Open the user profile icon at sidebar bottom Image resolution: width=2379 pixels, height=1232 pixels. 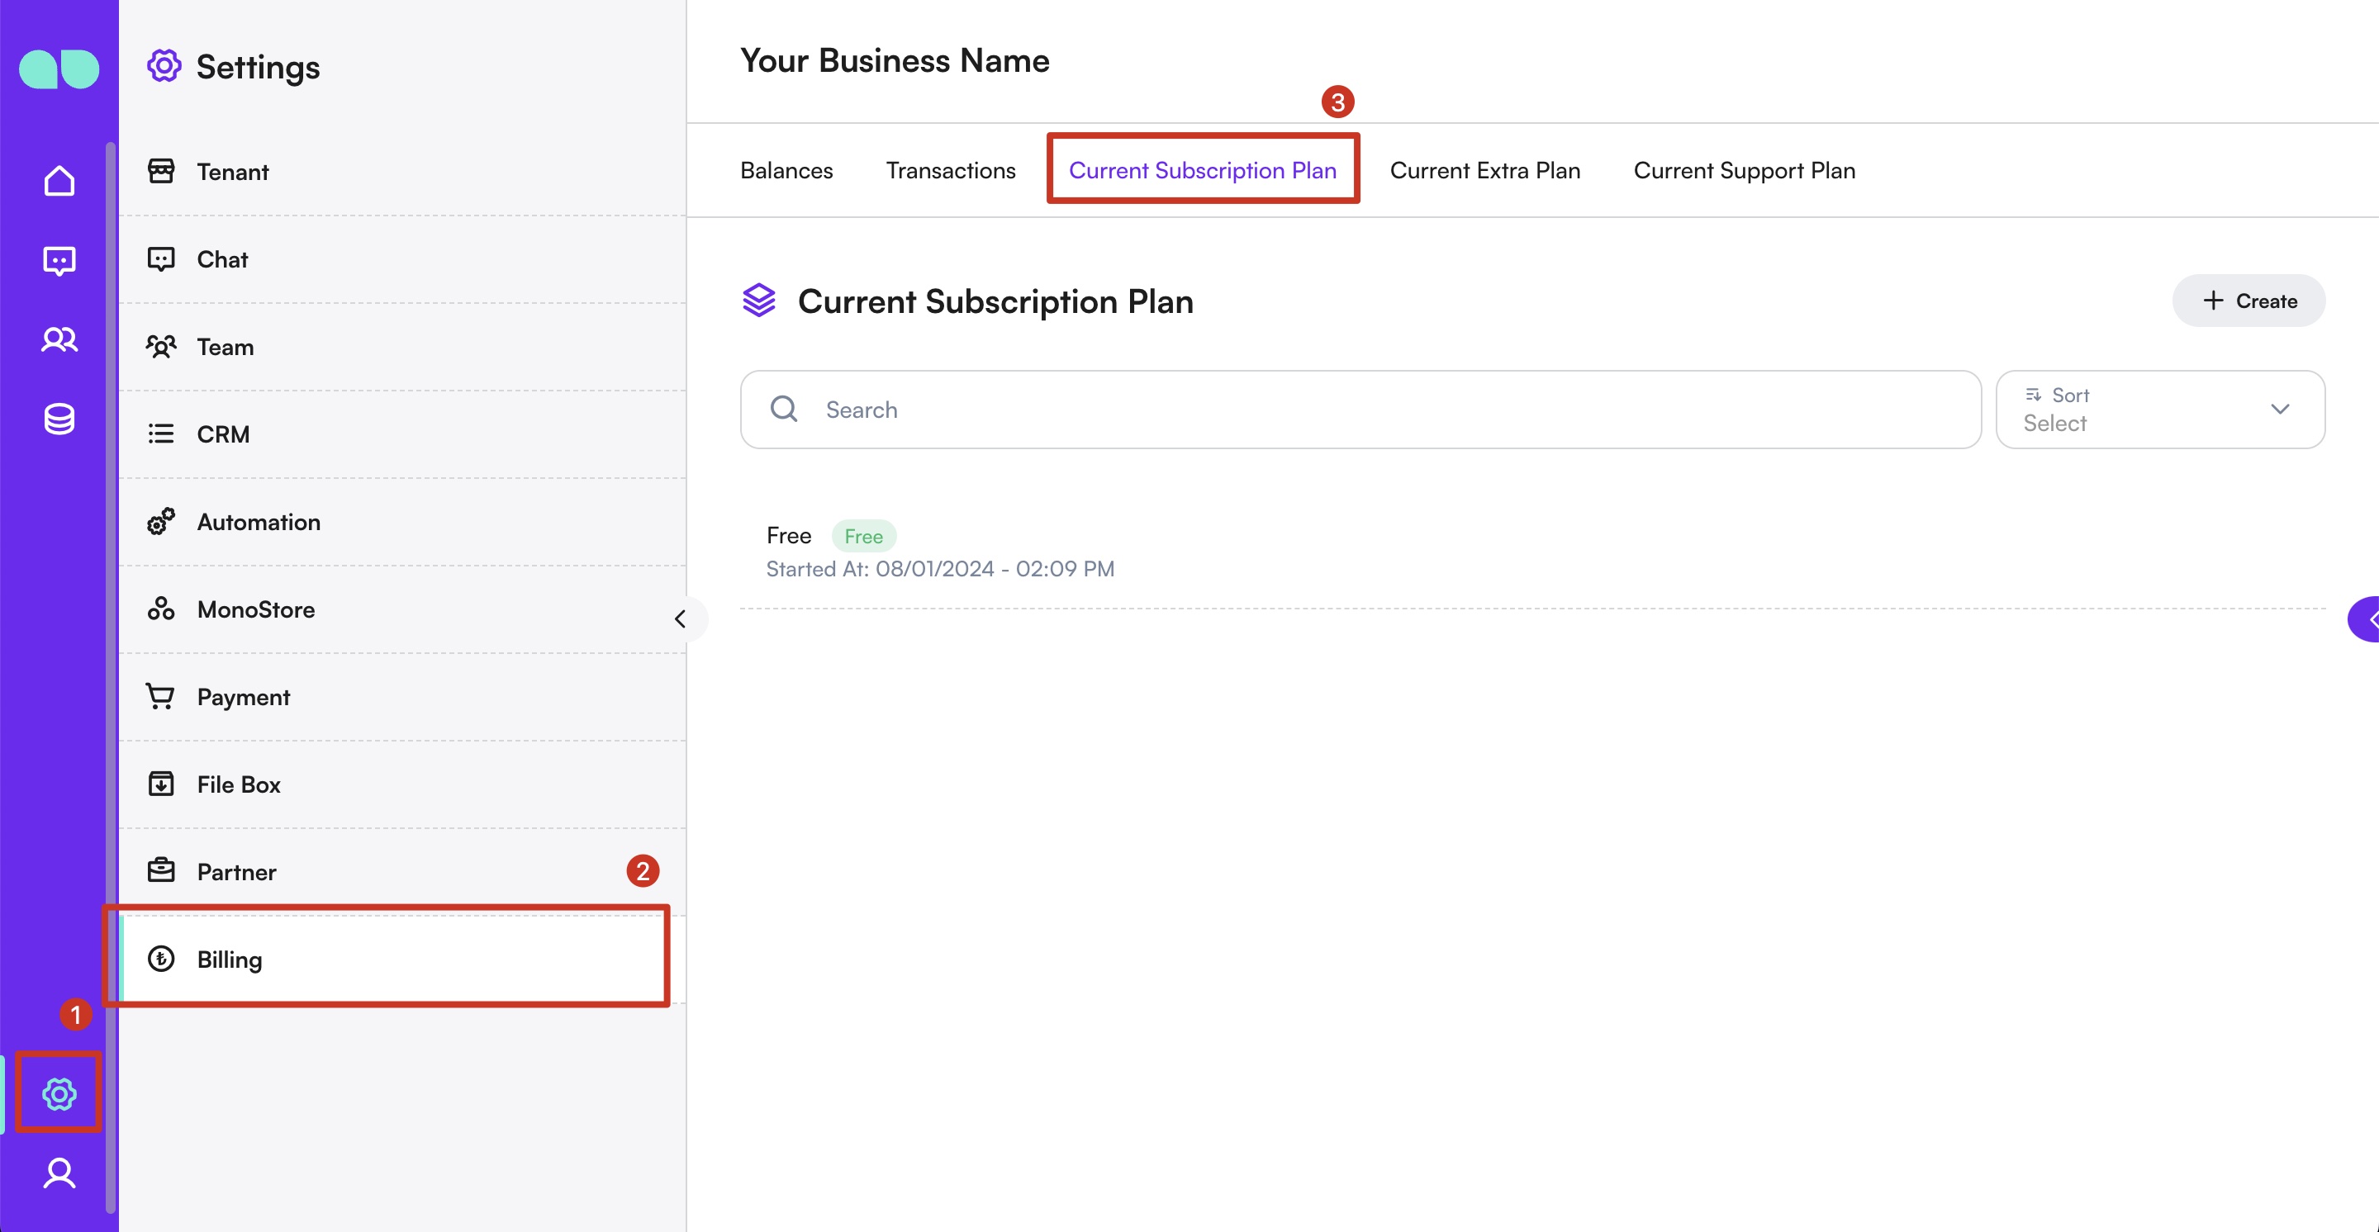click(58, 1173)
